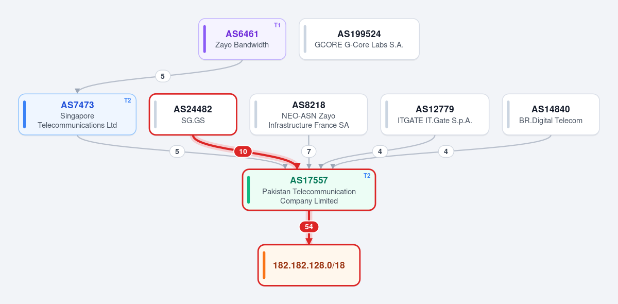Click edge label 4 below AS12779
The width and height of the screenshot is (618, 304).
[380, 151]
